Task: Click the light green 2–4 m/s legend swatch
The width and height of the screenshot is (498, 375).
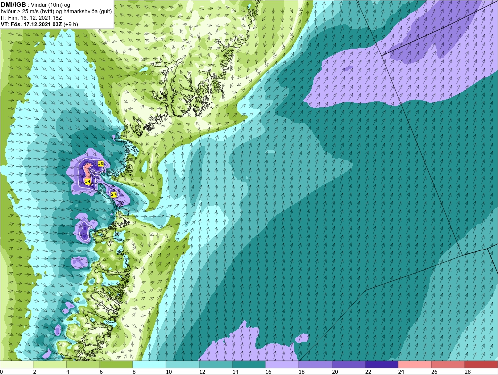Action: coord(49,364)
